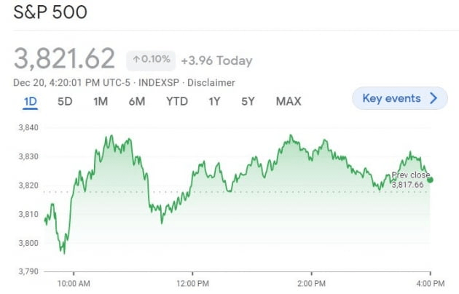Display the 5Y chart range
This screenshot has width=459, height=294.
[x=248, y=101]
